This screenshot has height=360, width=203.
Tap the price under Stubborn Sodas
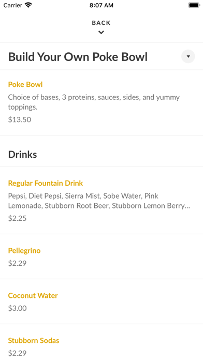point(17,353)
